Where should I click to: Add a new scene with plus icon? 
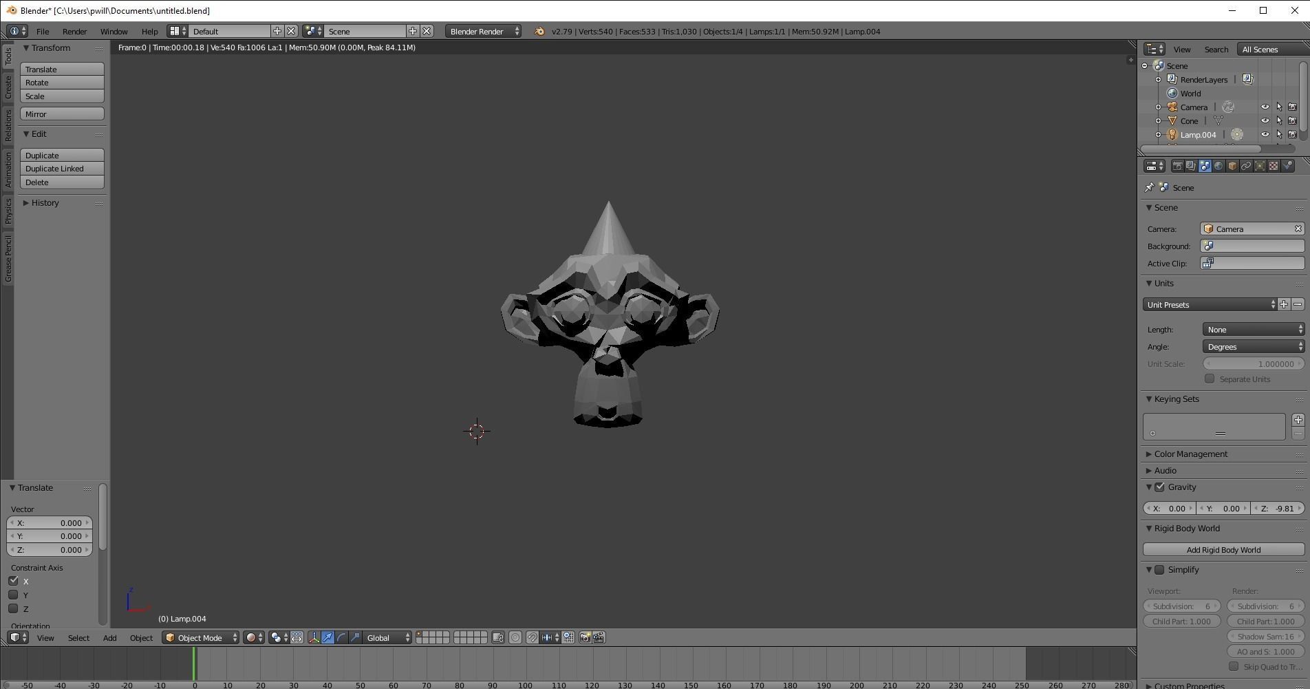(x=413, y=31)
